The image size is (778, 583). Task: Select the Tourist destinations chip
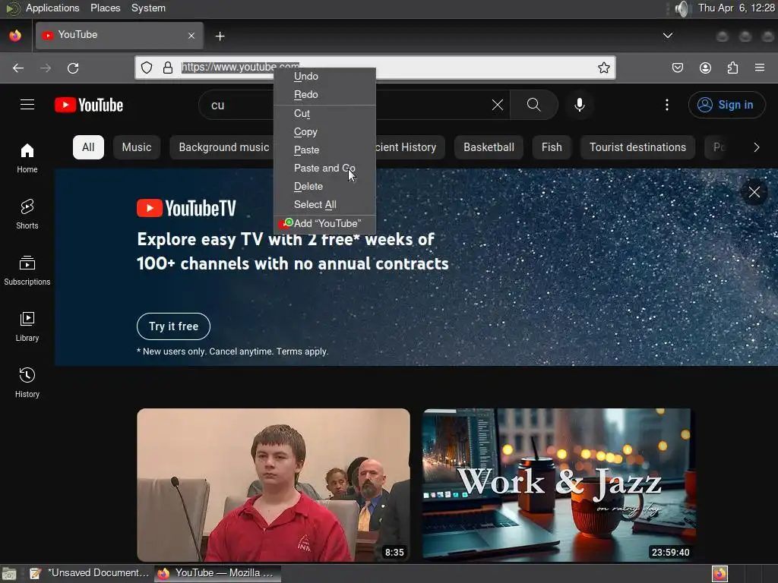click(x=637, y=147)
